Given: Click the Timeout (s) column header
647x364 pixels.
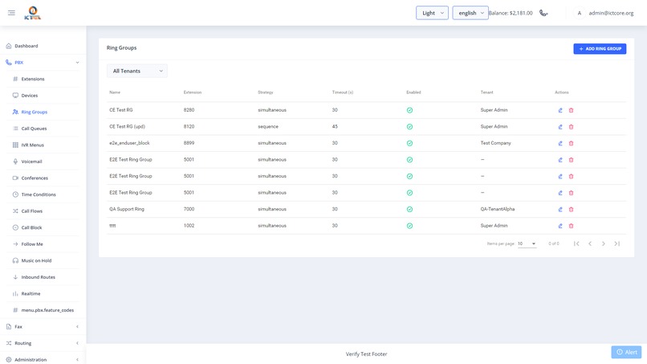Looking at the screenshot, I should (343, 92).
